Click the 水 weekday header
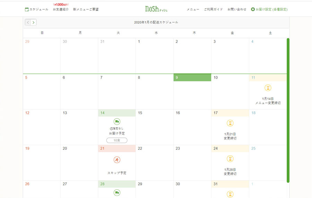312x198 pixels. [156, 33]
